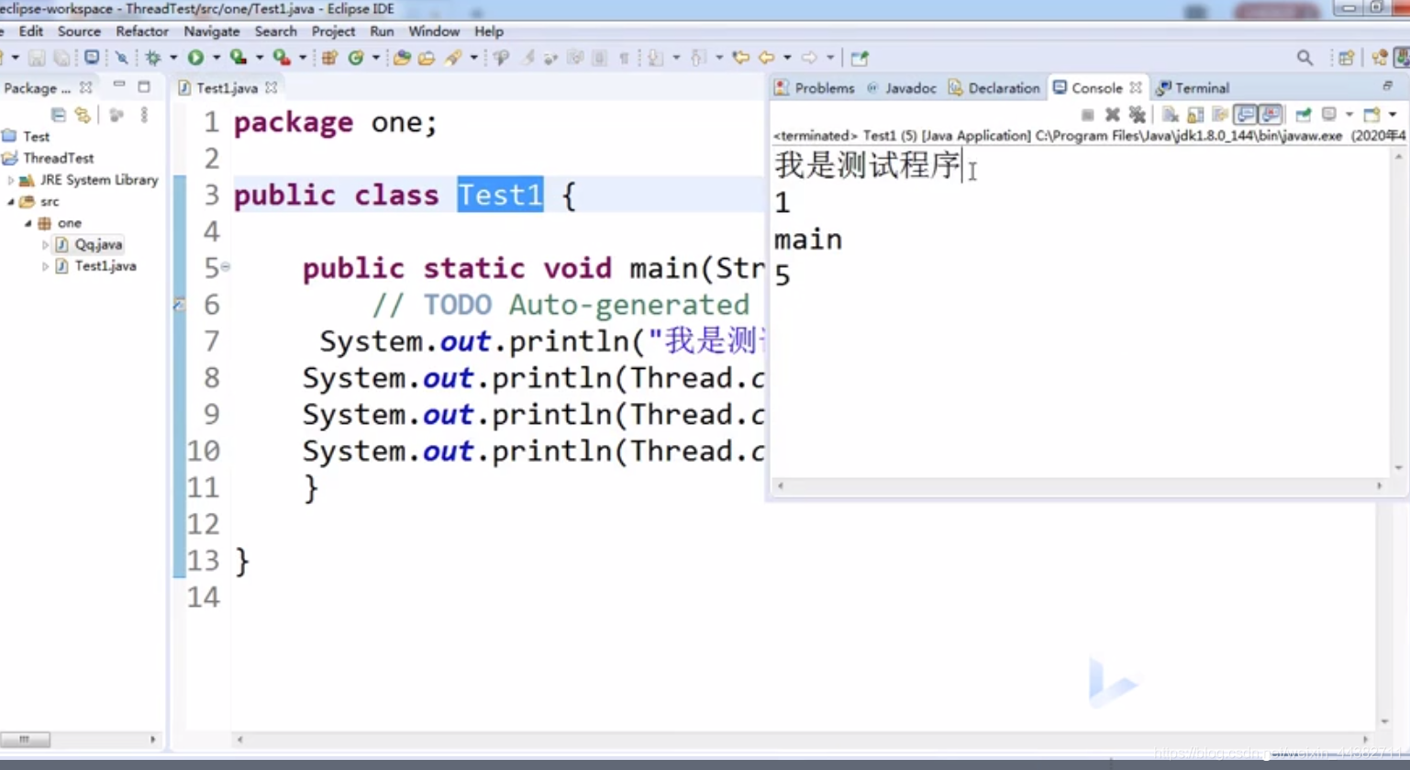The image size is (1410, 770).
Task: Click the Coverage launch icon
Action: pos(239,58)
